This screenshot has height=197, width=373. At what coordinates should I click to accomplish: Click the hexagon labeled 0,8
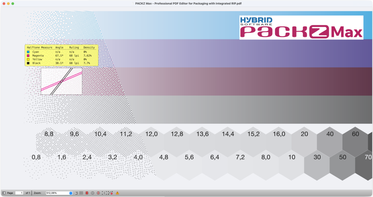(x=36, y=165)
